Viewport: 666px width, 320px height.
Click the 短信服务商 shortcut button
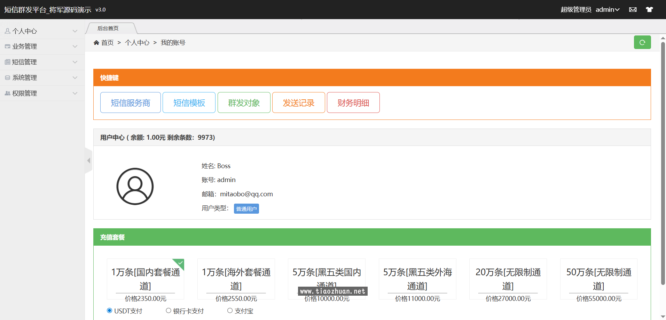[130, 102]
